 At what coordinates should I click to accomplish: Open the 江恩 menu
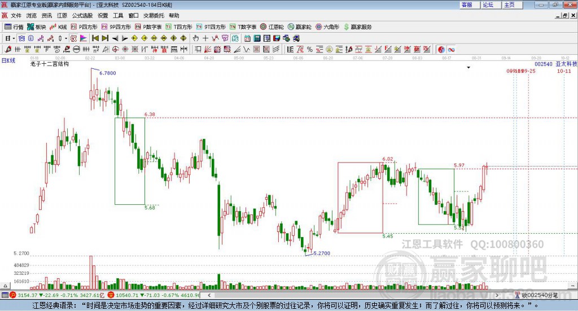tap(62, 15)
